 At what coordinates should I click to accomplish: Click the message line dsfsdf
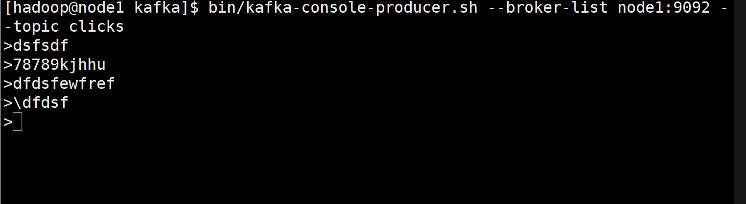[x=41, y=46]
